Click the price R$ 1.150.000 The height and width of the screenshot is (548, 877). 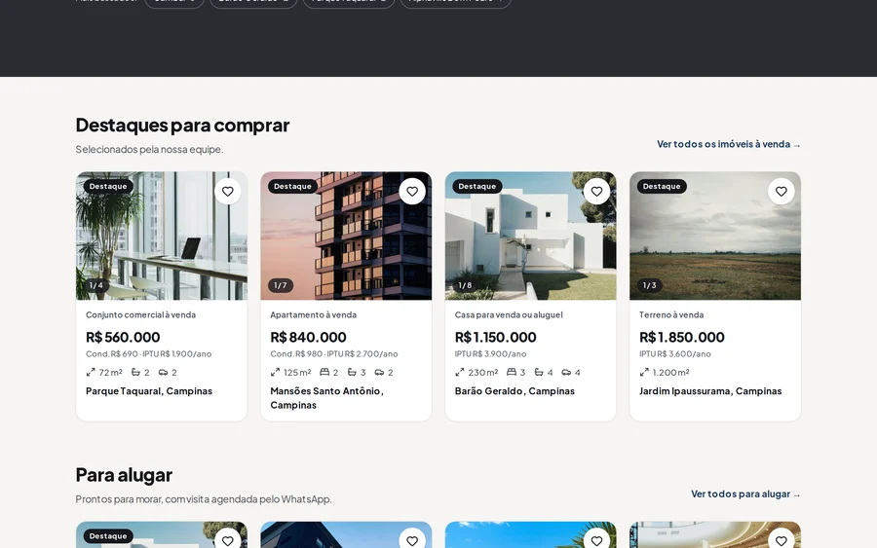click(x=496, y=337)
